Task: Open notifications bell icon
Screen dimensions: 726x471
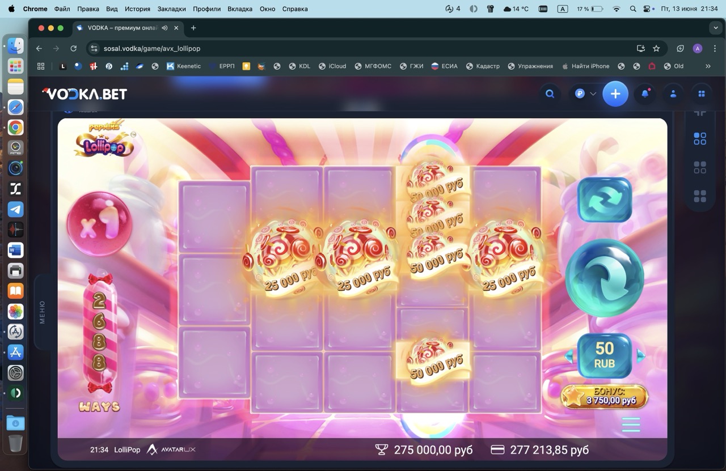Action: [645, 94]
